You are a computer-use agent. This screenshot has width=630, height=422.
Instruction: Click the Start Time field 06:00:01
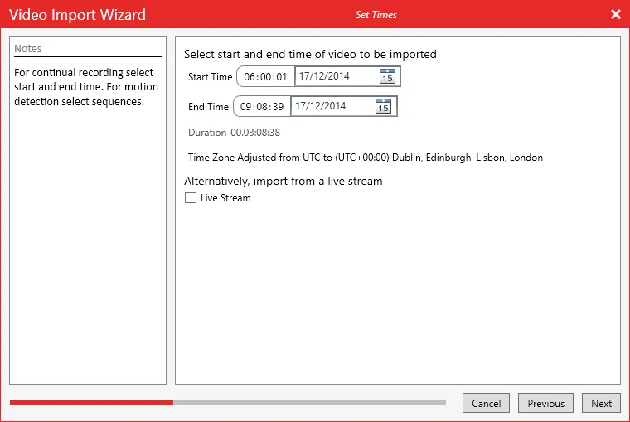265,76
